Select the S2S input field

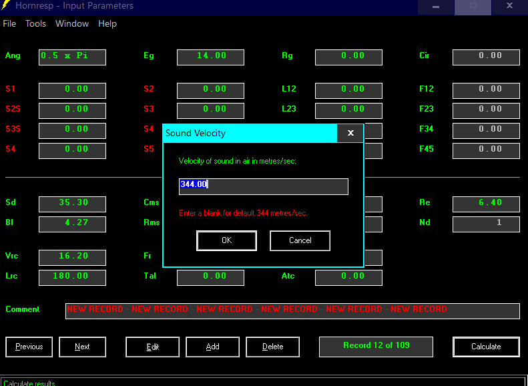tap(72, 110)
